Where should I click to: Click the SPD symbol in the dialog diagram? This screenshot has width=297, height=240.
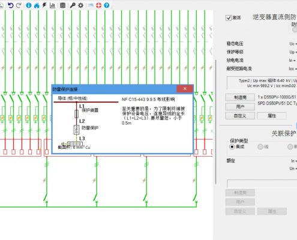click(76, 130)
